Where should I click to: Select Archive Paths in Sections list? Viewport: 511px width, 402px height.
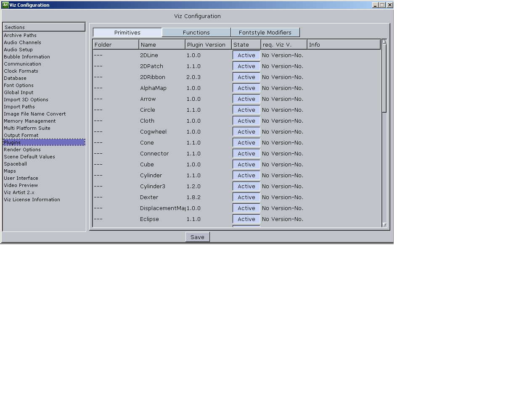[20, 35]
